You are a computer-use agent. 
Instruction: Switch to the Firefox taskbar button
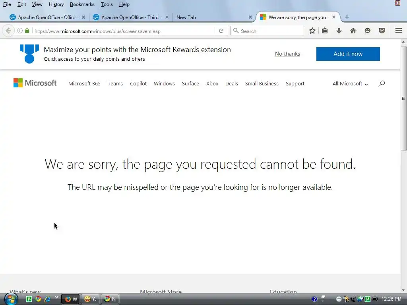click(70, 299)
